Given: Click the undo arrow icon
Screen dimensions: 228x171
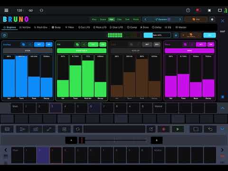Looking at the screenshot, I should tap(210, 129).
